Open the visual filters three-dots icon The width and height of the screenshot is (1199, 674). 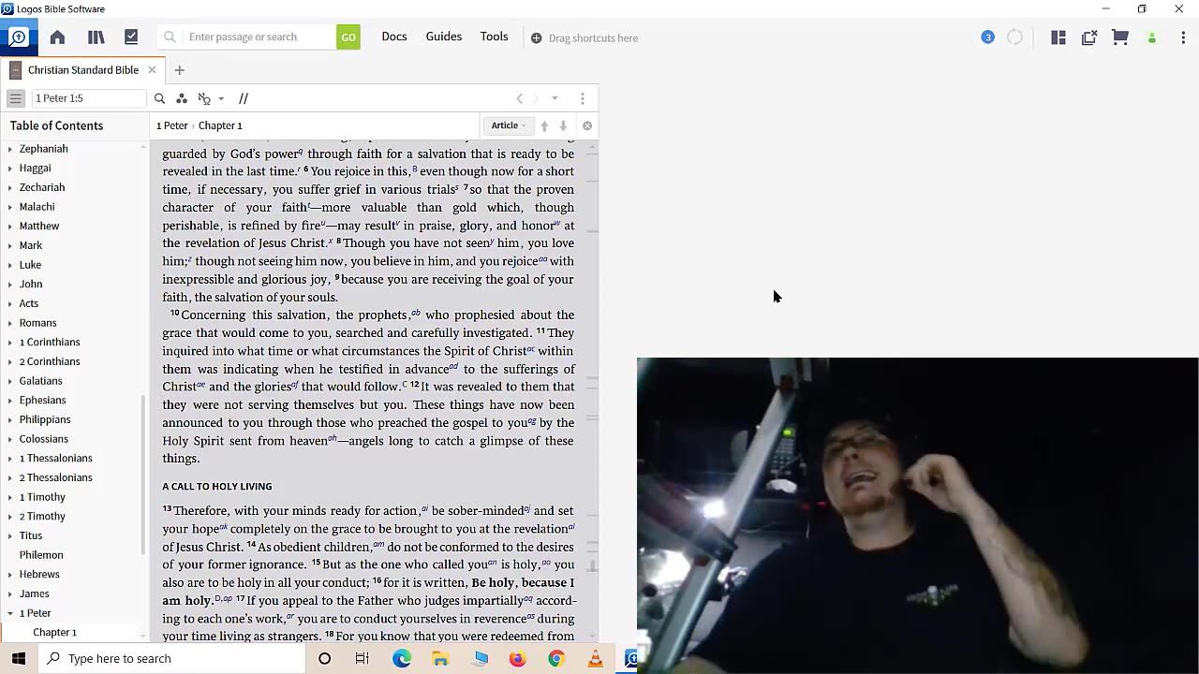pyautogui.click(x=182, y=98)
